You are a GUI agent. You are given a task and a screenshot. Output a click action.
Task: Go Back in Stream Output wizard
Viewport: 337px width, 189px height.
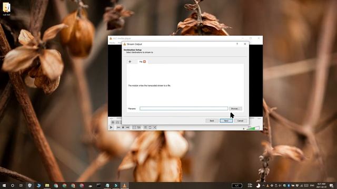pos(212,121)
